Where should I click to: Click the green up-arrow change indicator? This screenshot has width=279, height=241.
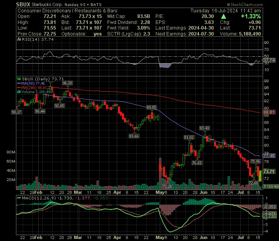click(x=224, y=17)
